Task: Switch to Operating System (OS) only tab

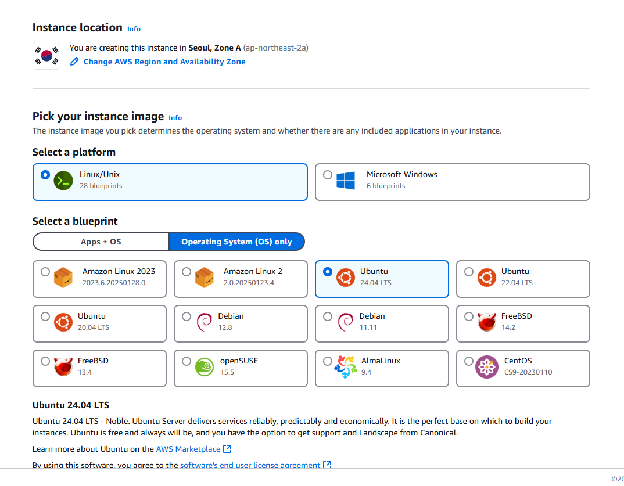Action: pyautogui.click(x=237, y=242)
